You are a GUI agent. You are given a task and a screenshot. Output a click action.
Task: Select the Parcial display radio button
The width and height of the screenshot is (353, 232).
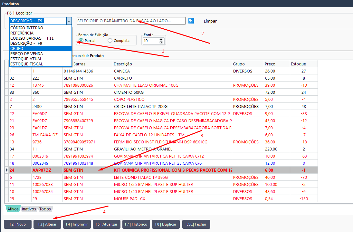coord(81,41)
